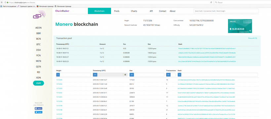Open block height 1573200

click(x=59, y=101)
